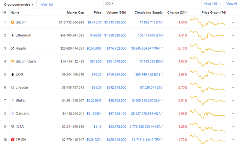The image size is (243, 144).
Task: Click the IOTA logo icon
Action: pos(13,126)
